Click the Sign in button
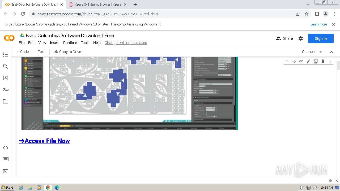 321,38
